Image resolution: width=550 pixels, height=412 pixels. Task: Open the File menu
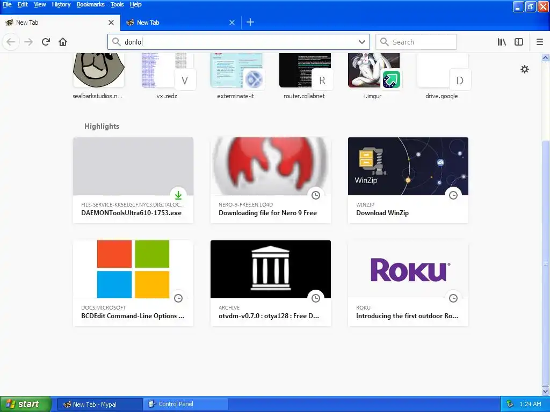(x=7, y=4)
